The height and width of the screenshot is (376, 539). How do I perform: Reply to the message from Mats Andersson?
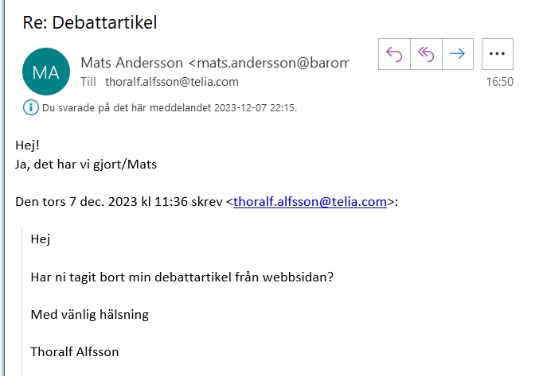coord(394,54)
